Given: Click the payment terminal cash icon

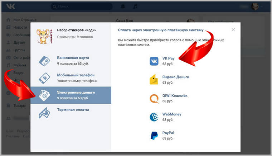Looking at the screenshot, I should coord(44,113).
